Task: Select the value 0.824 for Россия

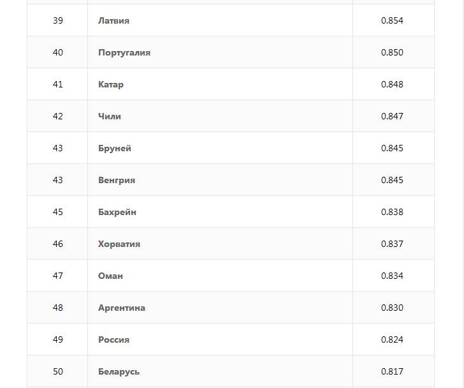Action: pyautogui.click(x=392, y=339)
